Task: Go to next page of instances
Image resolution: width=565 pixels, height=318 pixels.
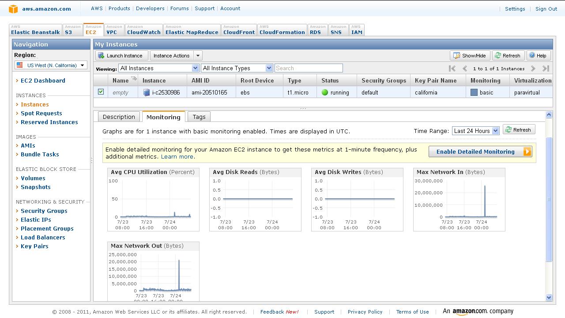Action: (533, 68)
